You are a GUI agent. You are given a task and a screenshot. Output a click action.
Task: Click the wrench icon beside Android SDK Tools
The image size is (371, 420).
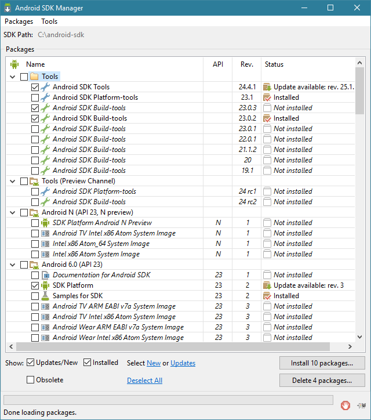pos(45,87)
